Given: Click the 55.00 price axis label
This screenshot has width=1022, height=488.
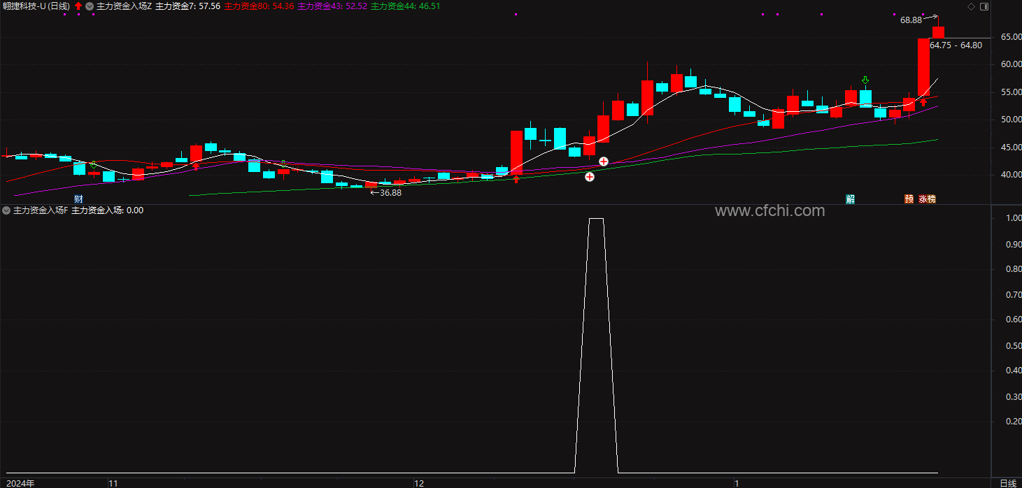Looking at the screenshot, I should (1011, 92).
